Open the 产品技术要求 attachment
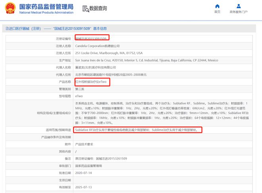The width and height of the screenshot is (262, 193). (x=84, y=145)
